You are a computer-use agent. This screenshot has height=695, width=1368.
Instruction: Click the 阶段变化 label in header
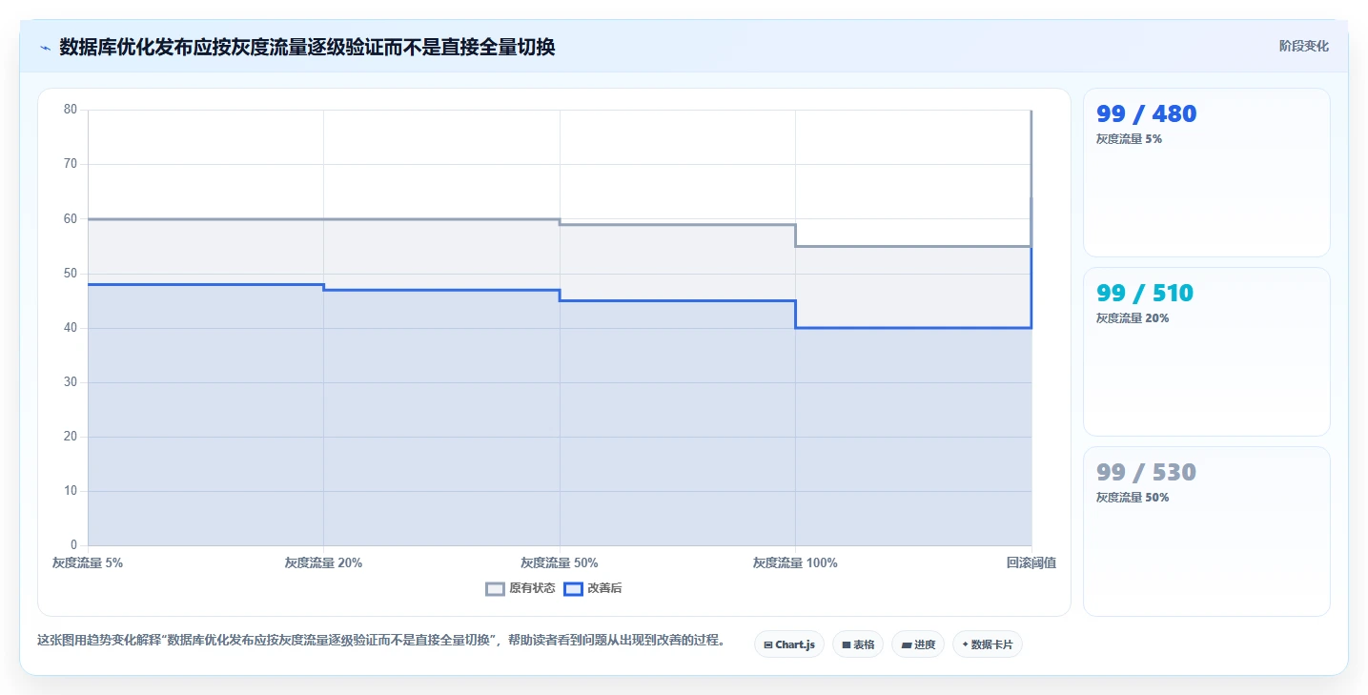pyautogui.click(x=1303, y=46)
